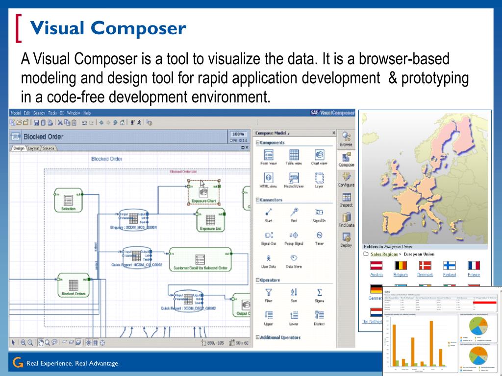Click the Undo arrow icon
The width and height of the screenshot is (502, 376).
click(84, 122)
